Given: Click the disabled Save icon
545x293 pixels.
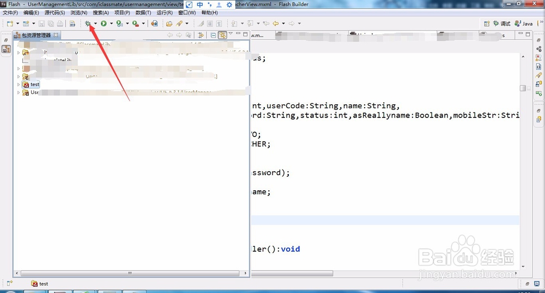Looking at the screenshot, I should pos(41,23).
